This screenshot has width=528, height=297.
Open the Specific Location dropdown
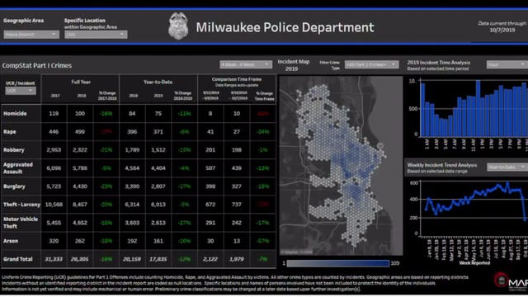96,35
